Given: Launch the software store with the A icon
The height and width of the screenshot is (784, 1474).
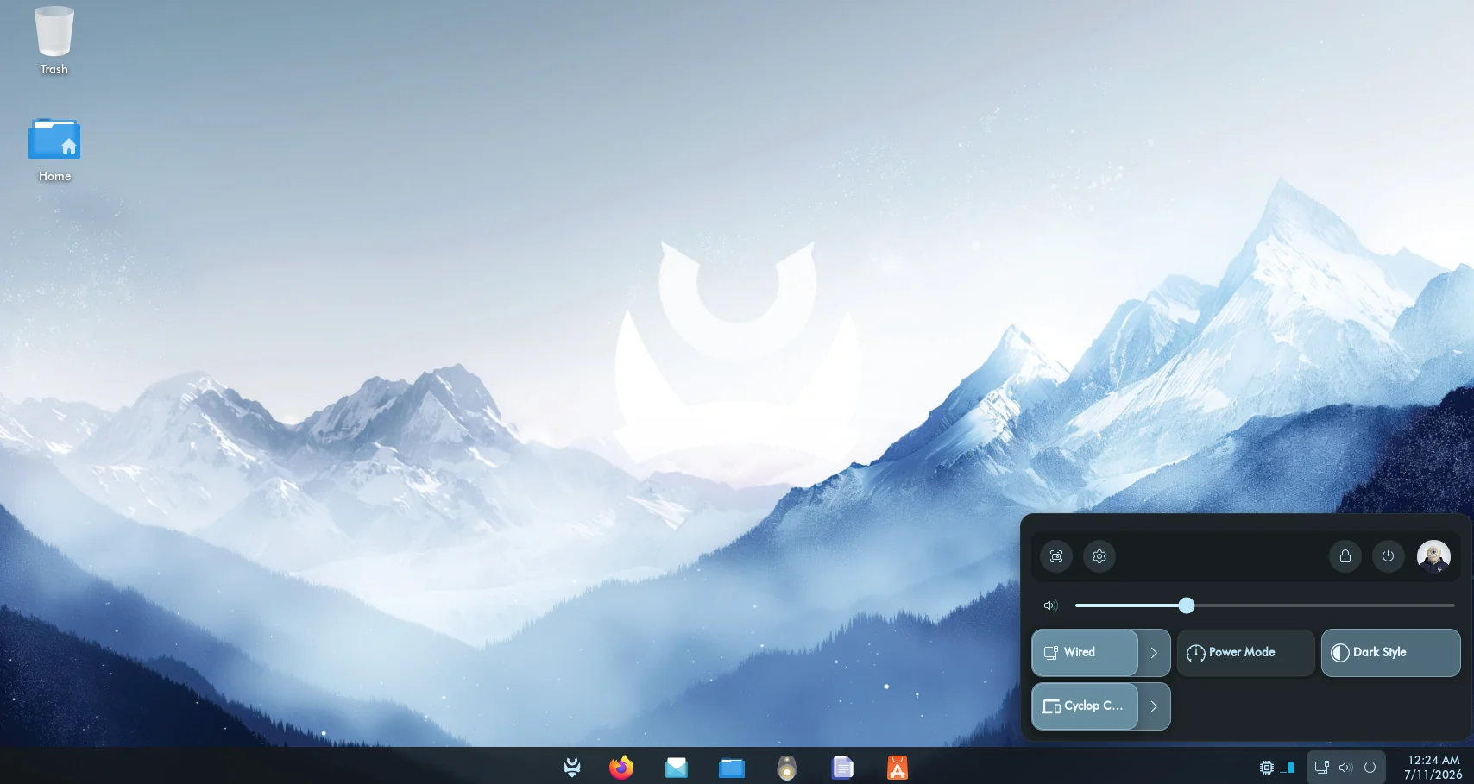Looking at the screenshot, I should pos(898,767).
